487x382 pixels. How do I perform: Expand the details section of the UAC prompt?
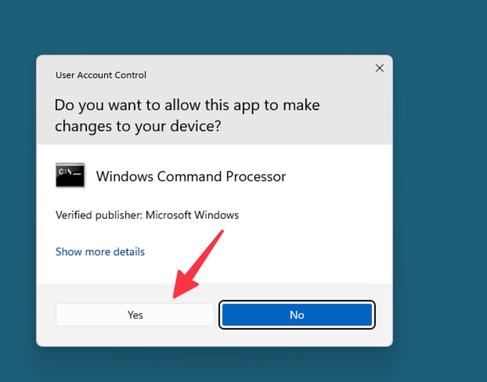coord(100,252)
